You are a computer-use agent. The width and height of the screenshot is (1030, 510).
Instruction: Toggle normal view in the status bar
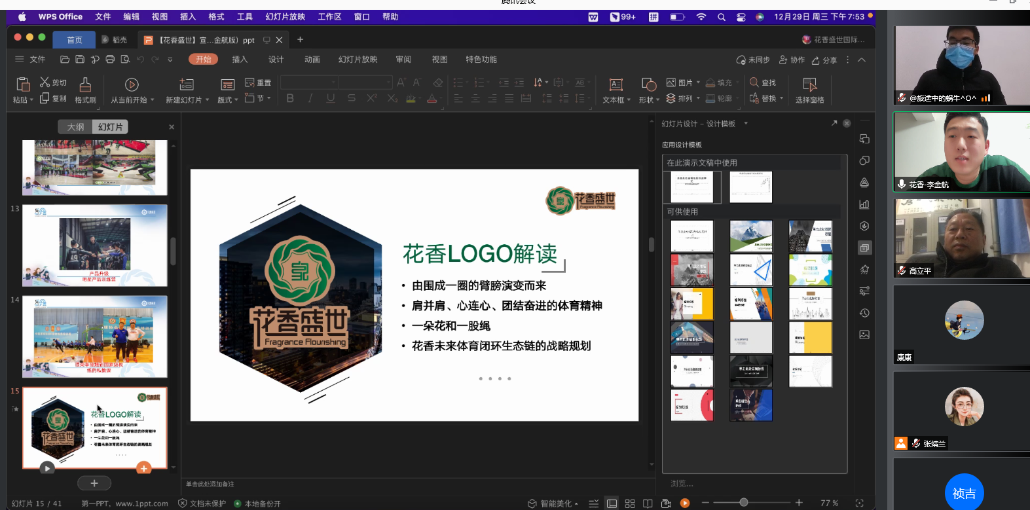pos(612,503)
